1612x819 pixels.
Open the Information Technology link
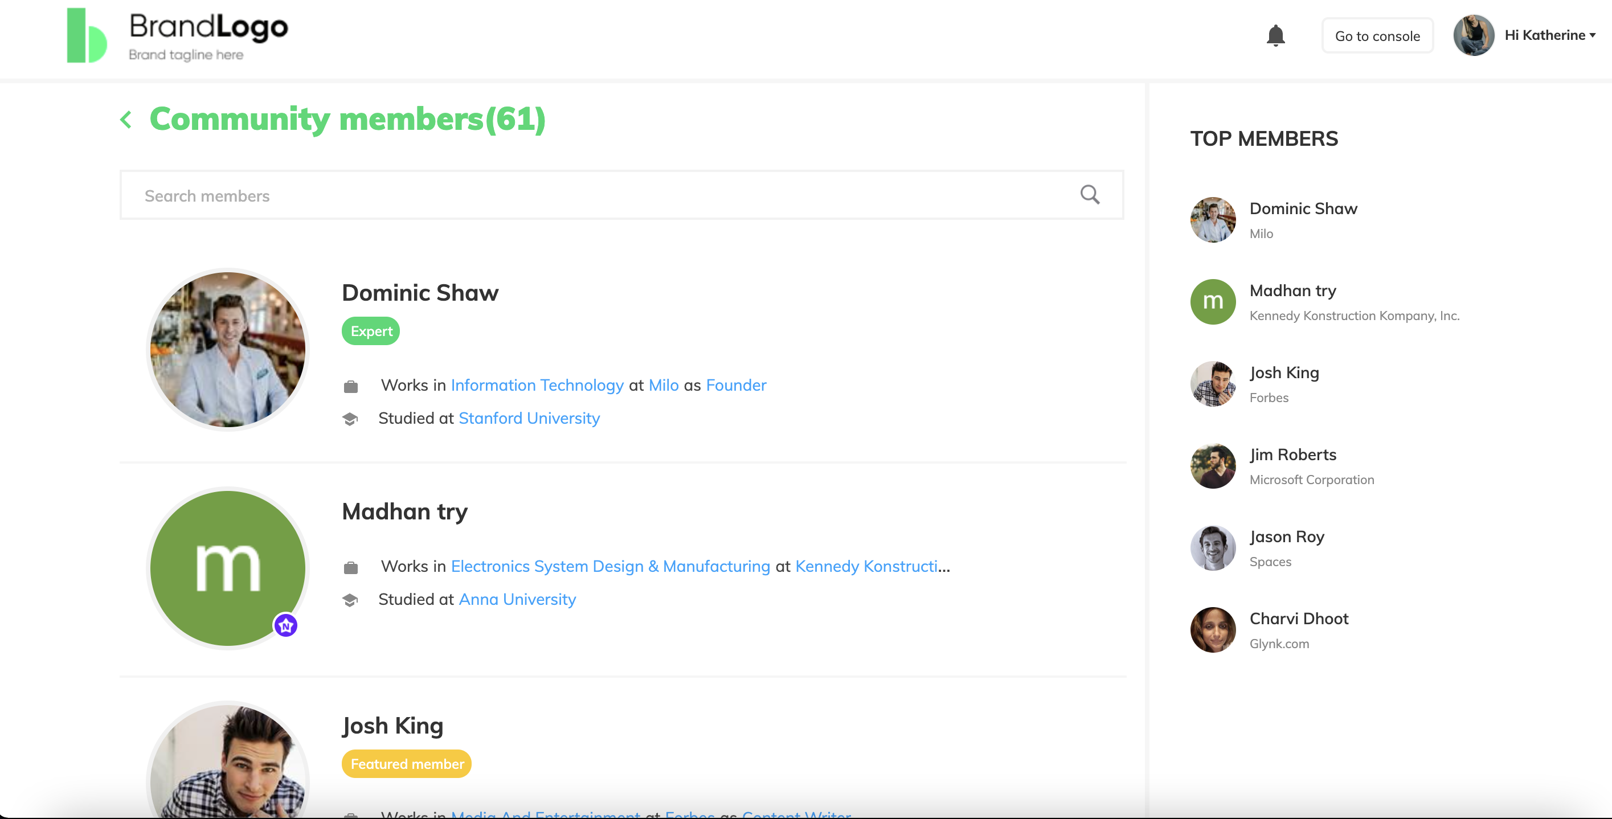537,385
